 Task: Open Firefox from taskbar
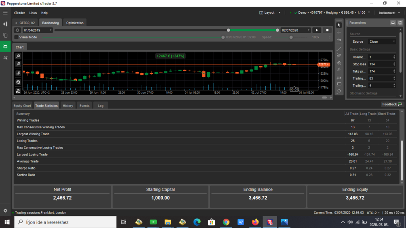(255, 222)
